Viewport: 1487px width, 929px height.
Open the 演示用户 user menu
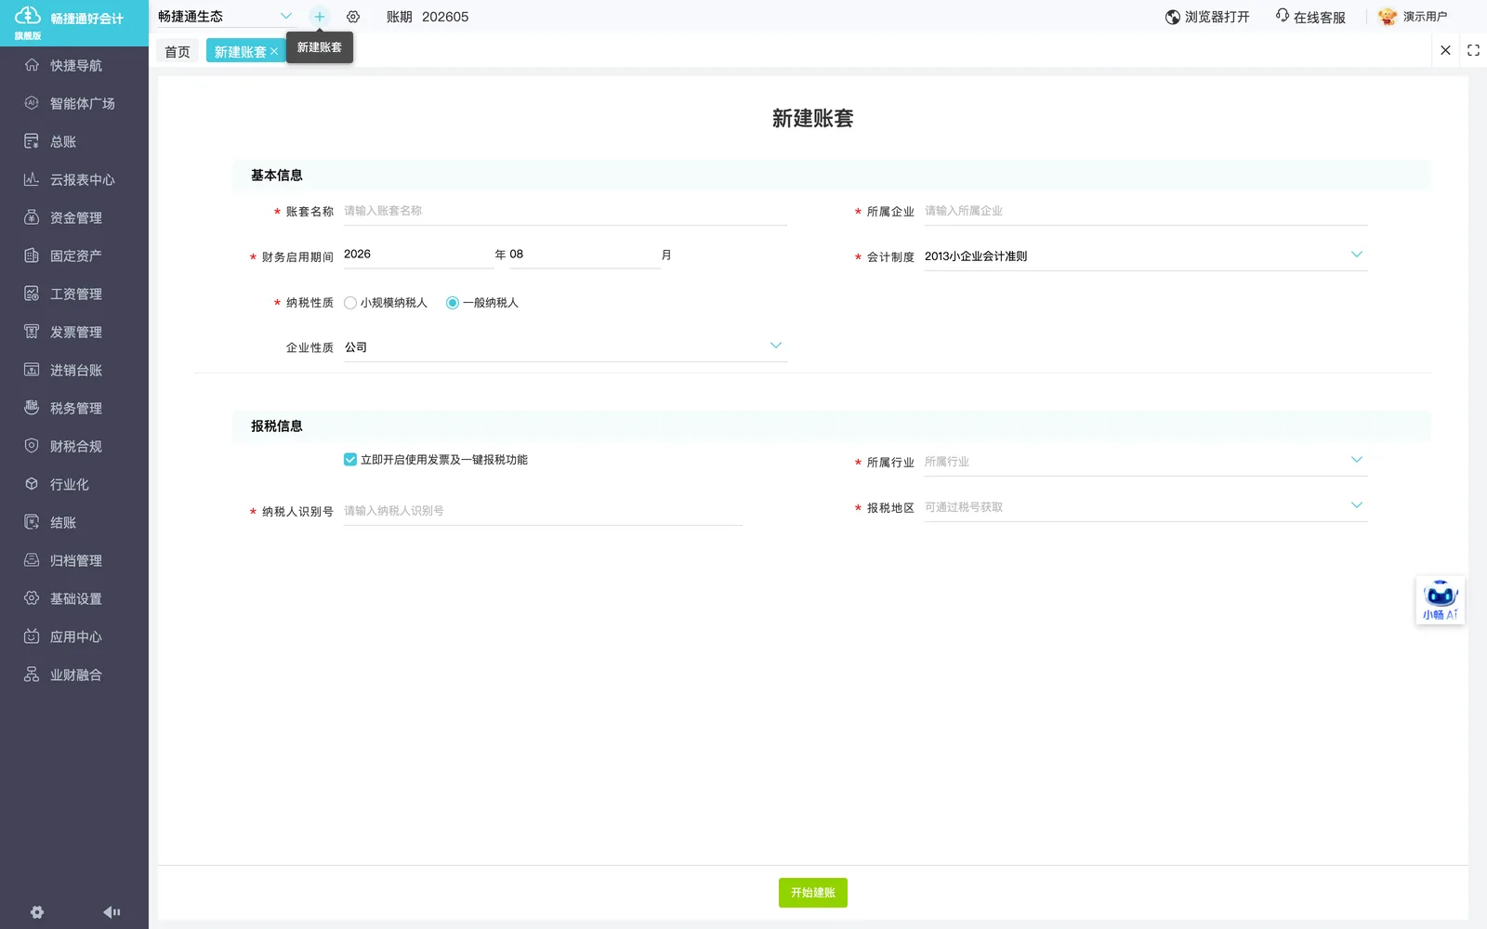(x=1413, y=17)
